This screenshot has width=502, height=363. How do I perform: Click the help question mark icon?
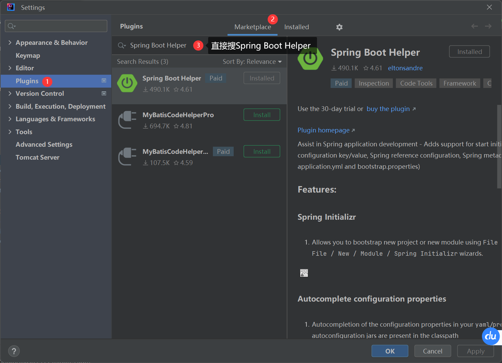[x=14, y=351]
